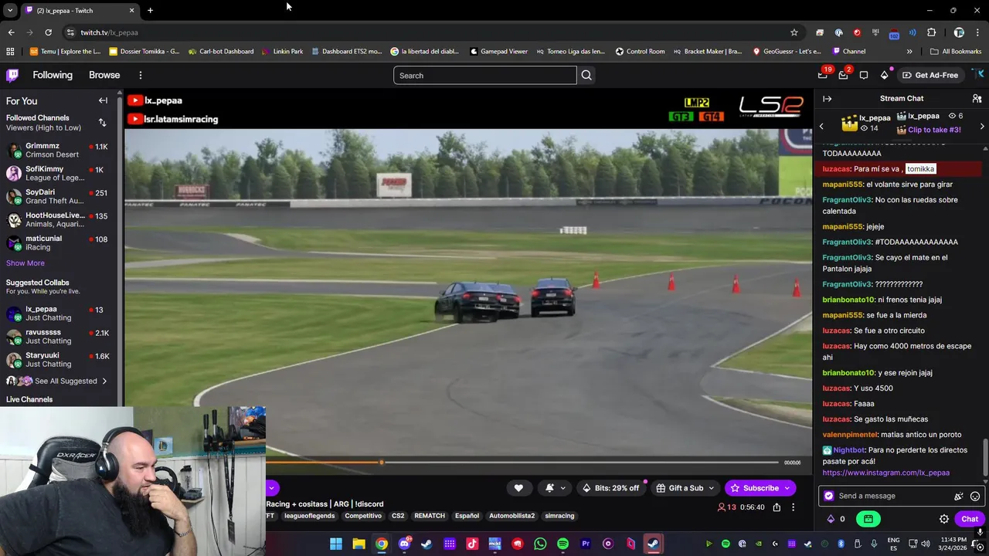989x556 pixels.
Task: Sort followed channels by viewers
Action: [102, 122]
